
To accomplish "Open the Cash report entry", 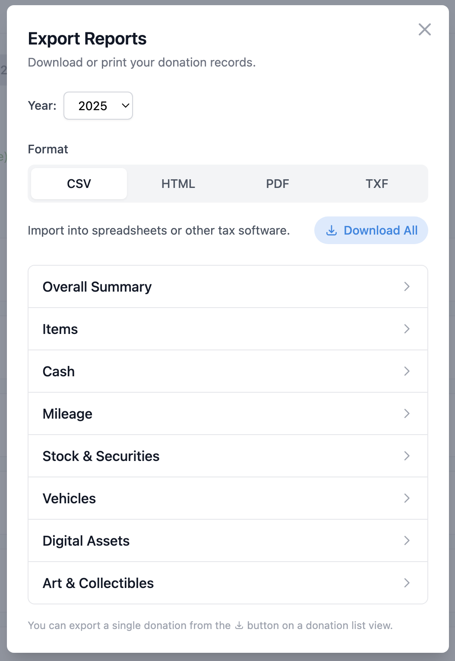I will click(x=228, y=371).
